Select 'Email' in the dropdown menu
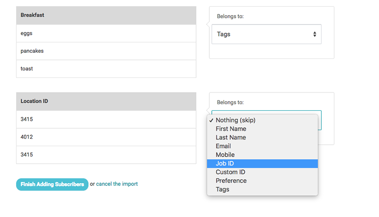 click(x=262, y=146)
